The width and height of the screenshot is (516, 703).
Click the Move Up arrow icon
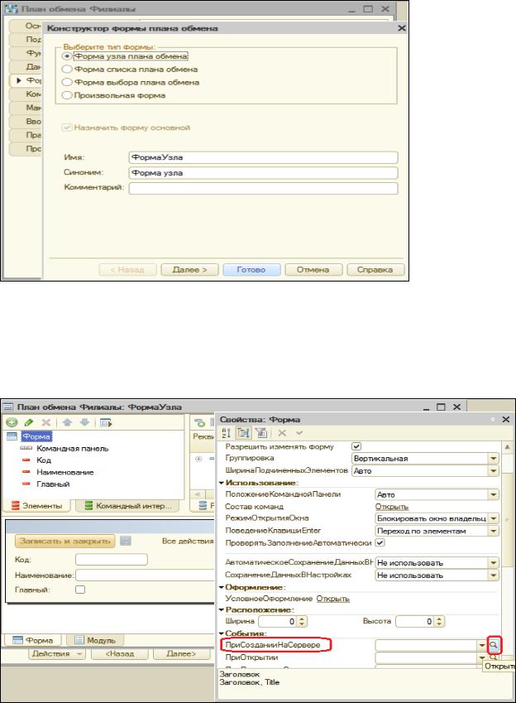(67, 422)
